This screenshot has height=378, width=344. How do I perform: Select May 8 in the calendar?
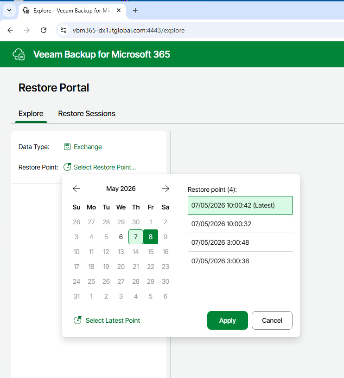click(x=151, y=237)
